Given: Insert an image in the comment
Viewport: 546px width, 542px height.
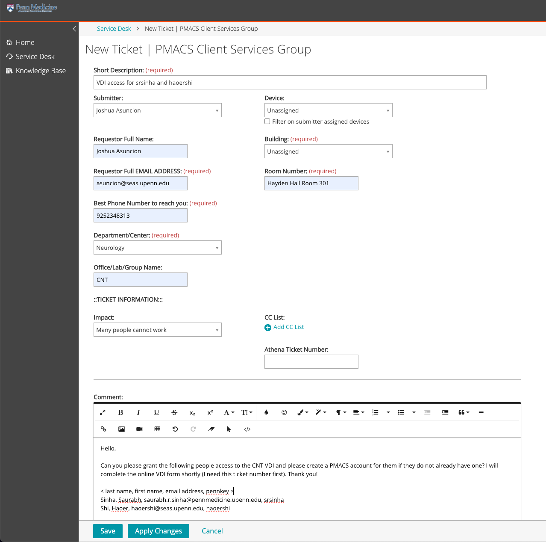Looking at the screenshot, I should pos(122,429).
